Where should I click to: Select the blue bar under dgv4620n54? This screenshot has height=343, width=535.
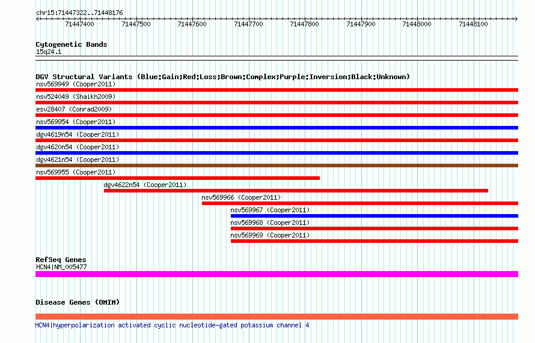277,153
